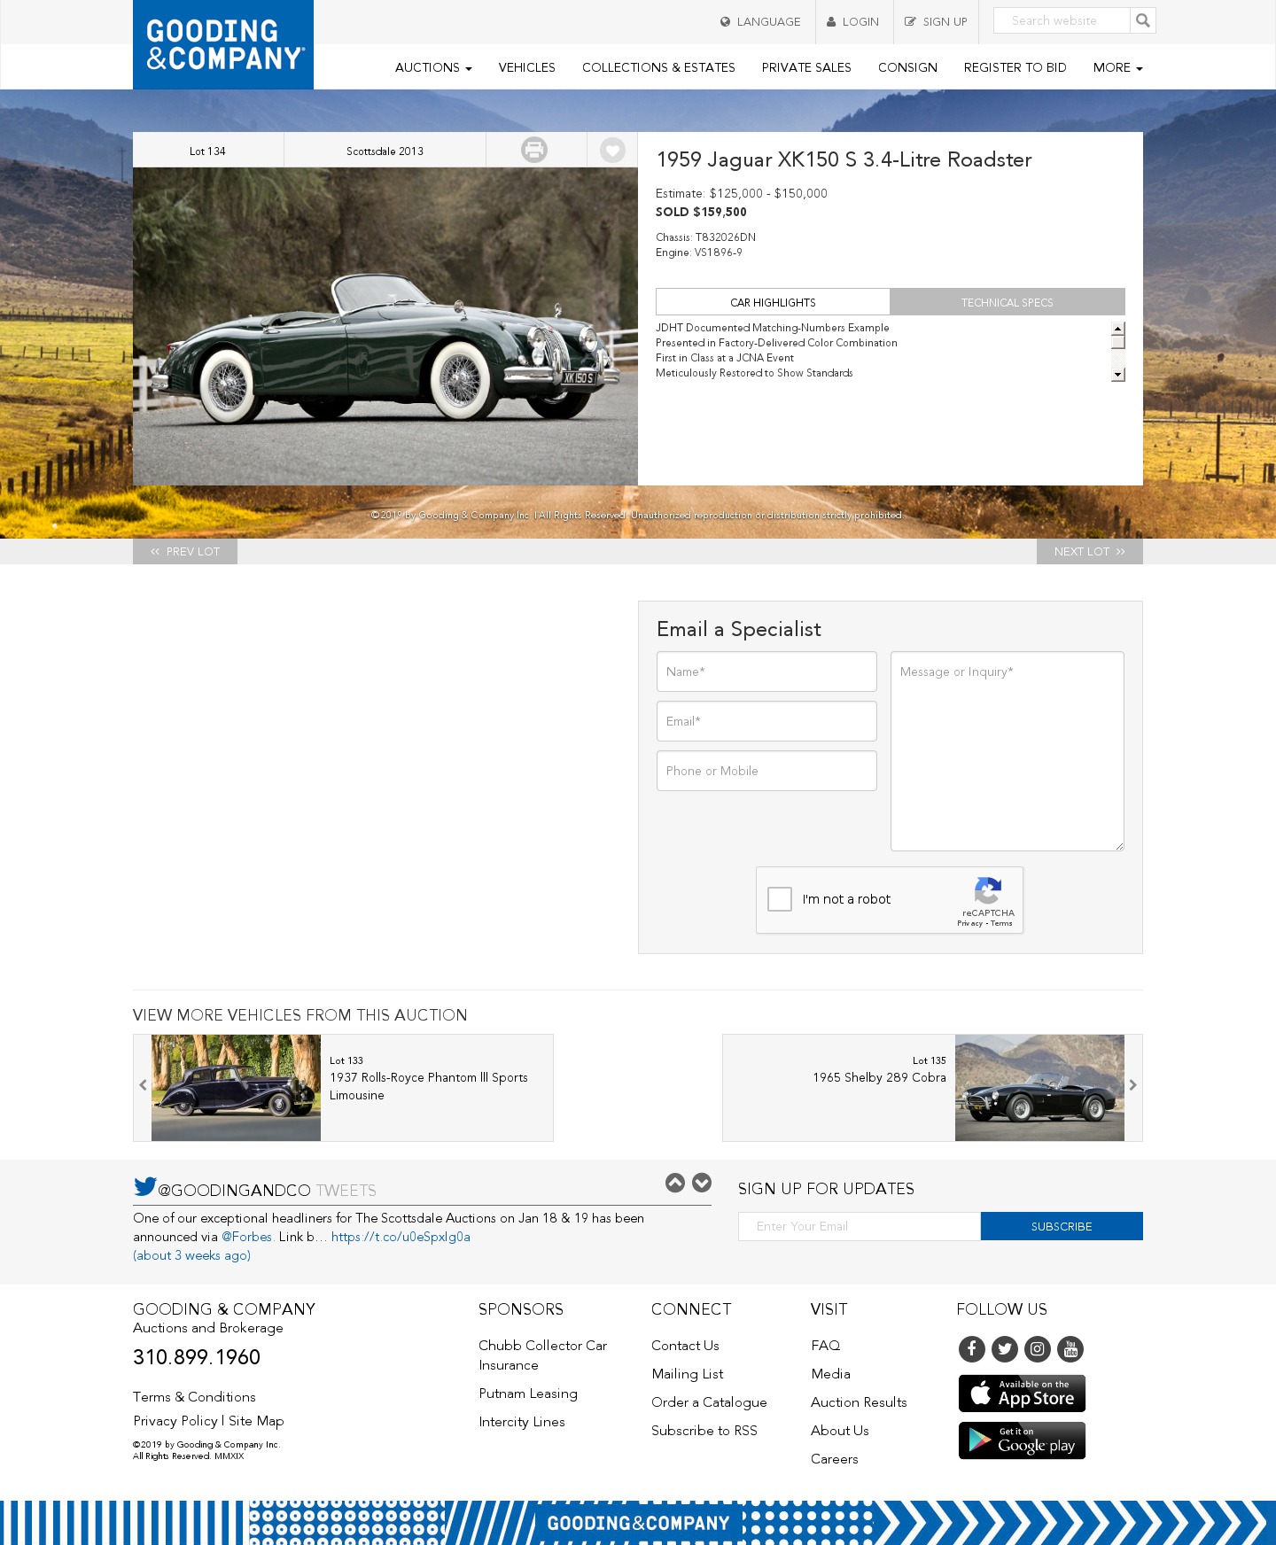
Task: Open Order a Catalogue link
Action: 709,1402
